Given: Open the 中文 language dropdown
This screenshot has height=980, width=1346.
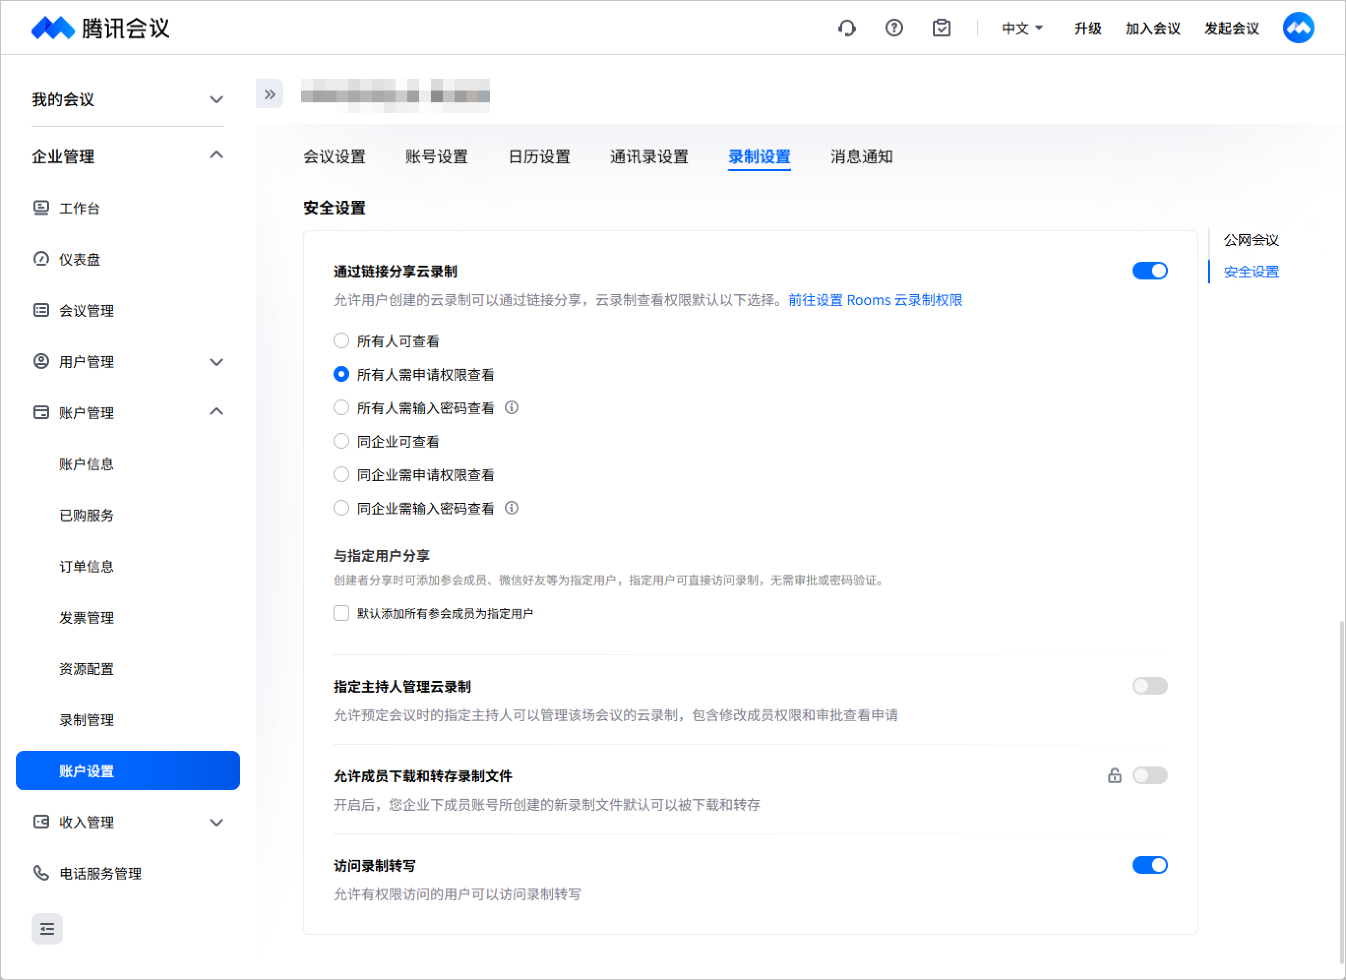Looking at the screenshot, I should [1022, 29].
